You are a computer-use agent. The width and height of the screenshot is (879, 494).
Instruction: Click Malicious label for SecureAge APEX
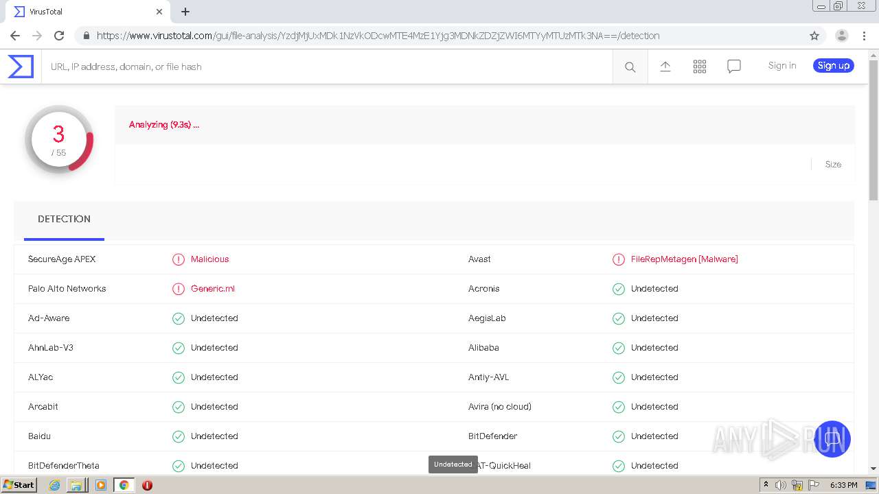[210, 259]
